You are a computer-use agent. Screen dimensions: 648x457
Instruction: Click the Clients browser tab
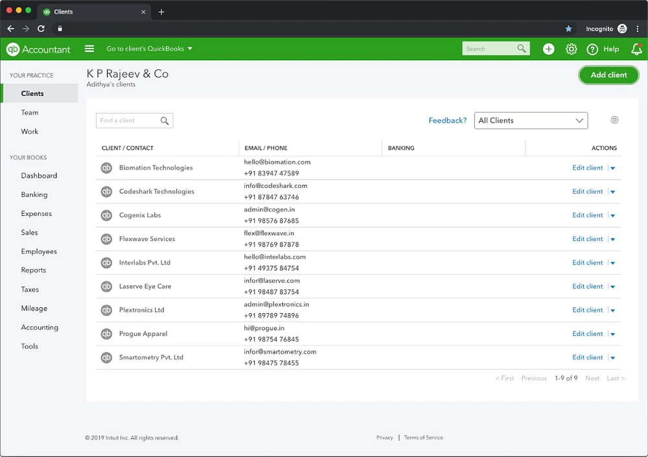click(x=94, y=12)
